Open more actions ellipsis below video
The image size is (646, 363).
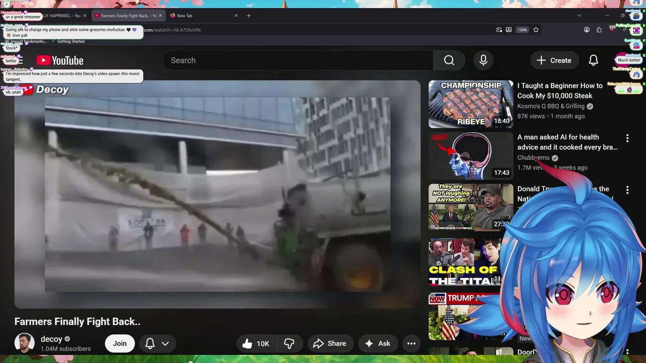pos(411,344)
